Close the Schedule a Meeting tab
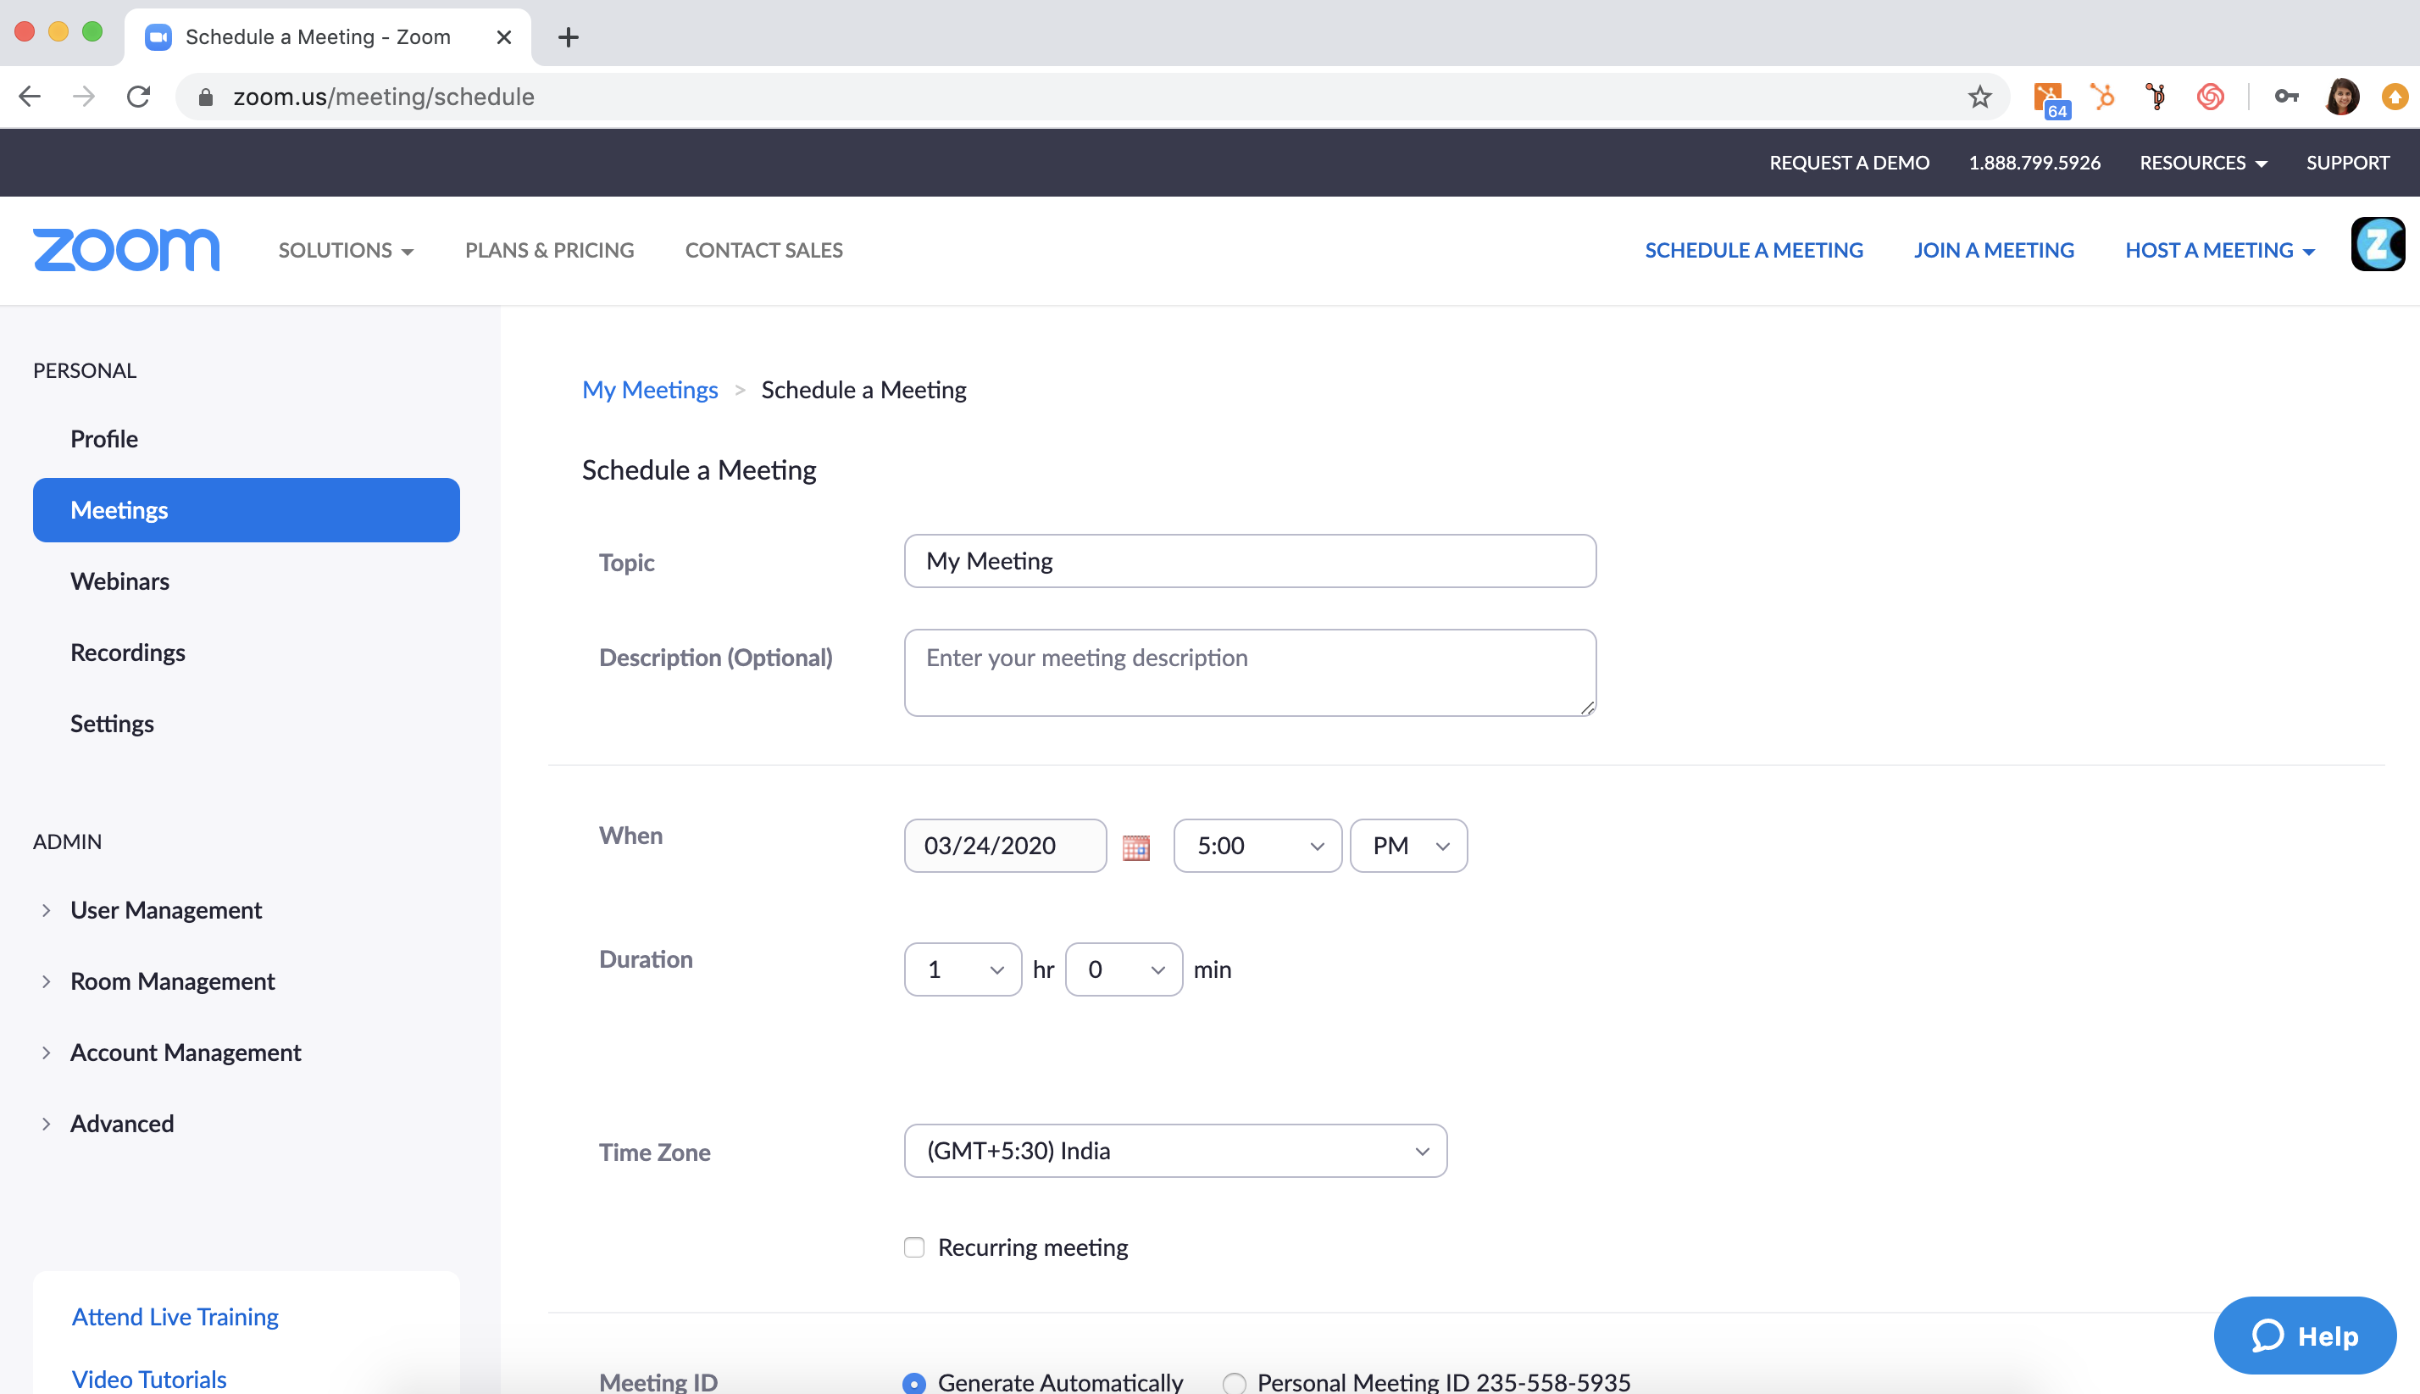The width and height of the screenshot is (2420, 1394). click(503, 37)
